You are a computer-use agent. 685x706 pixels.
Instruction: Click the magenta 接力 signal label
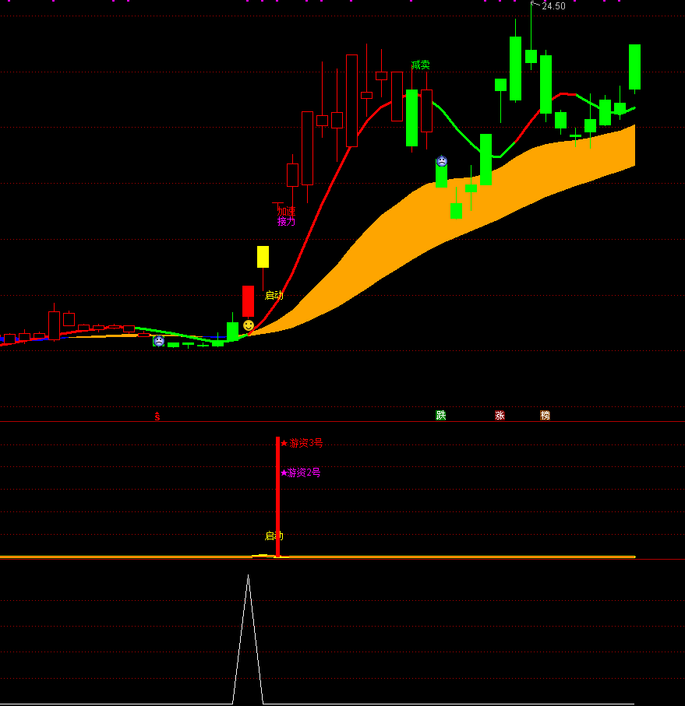click(x=287, y=221)
